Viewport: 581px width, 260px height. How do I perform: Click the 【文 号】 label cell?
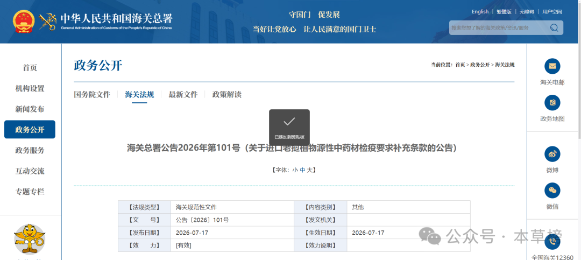[145, 220]
